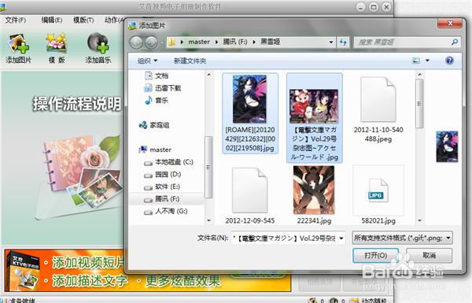Open the 模版(T) menu
The width and height of the screenshot is (472, 303).
(x=83, y=20)
